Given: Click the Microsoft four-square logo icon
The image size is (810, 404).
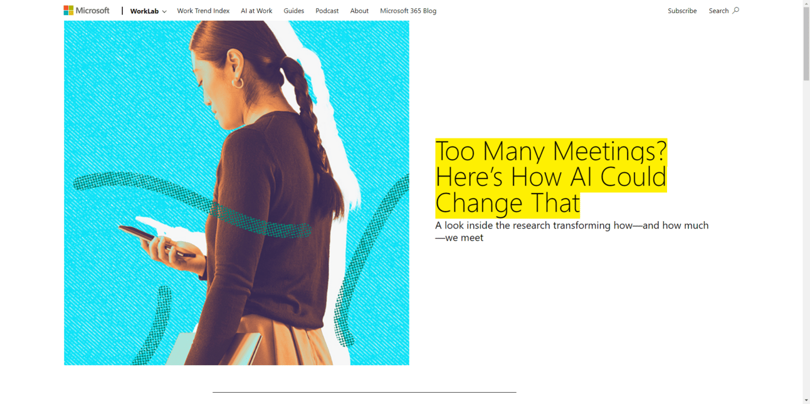Looking at the screenshot, I should [68, 10].
